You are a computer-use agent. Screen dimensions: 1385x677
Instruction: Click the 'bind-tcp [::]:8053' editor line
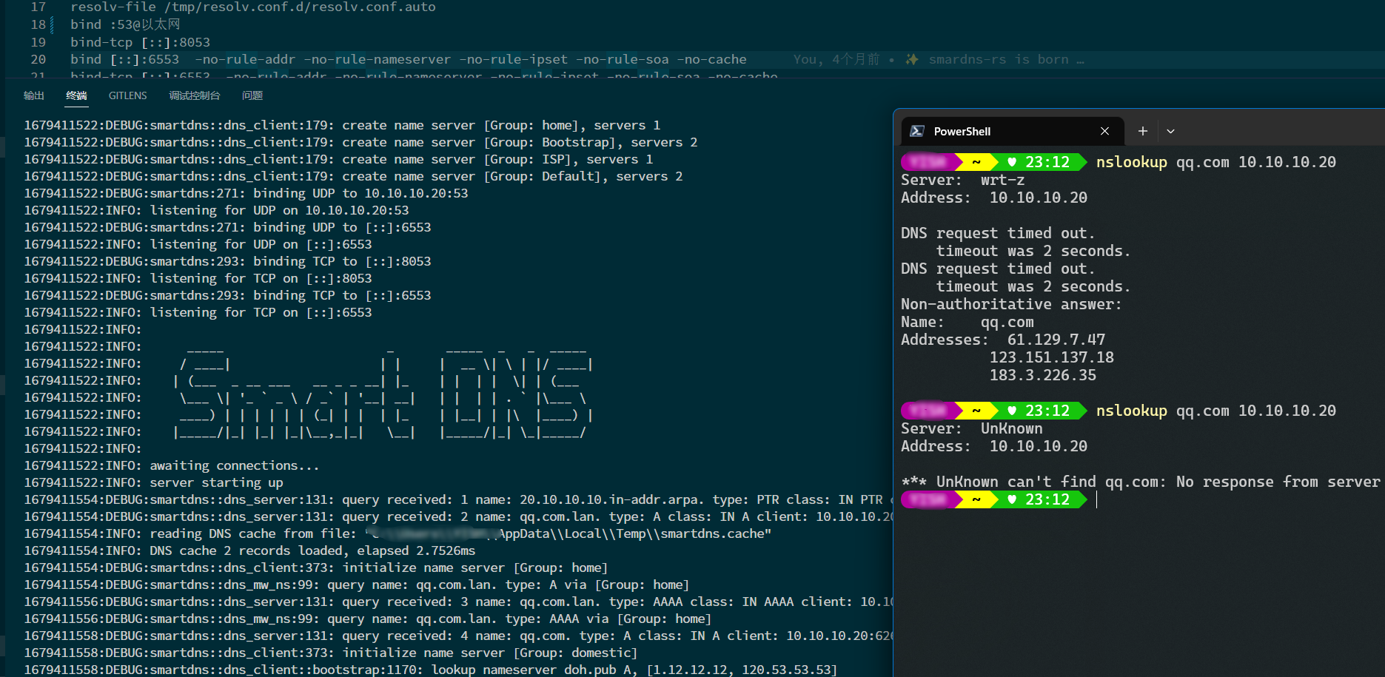(140, 42)
